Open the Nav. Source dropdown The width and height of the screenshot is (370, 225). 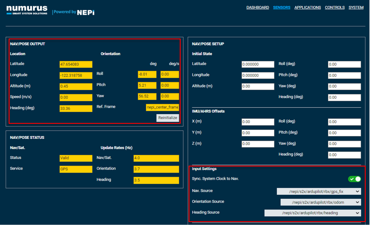pyautogui.click(x=318, y=191)
